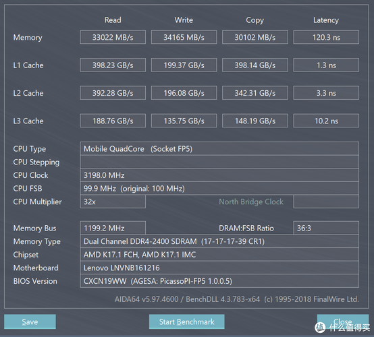Select L2 Cache Copy value 342.31 GB/s
This screenshot has height=337, width=374.
coord(255,93)
